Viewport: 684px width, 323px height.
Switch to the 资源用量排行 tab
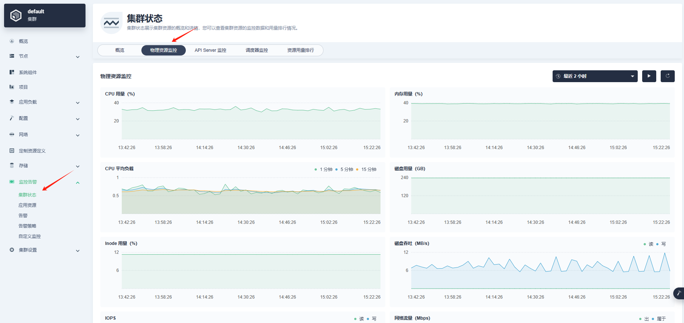pos(301,50)
